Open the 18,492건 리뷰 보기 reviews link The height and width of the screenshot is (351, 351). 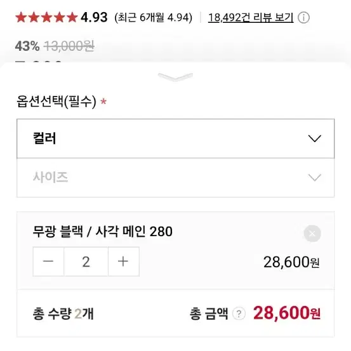click(x=251, y=18)
